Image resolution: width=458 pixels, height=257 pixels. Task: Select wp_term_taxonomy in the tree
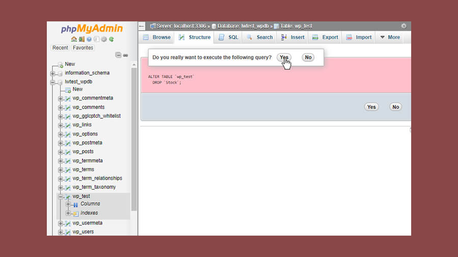pos(94,187)
